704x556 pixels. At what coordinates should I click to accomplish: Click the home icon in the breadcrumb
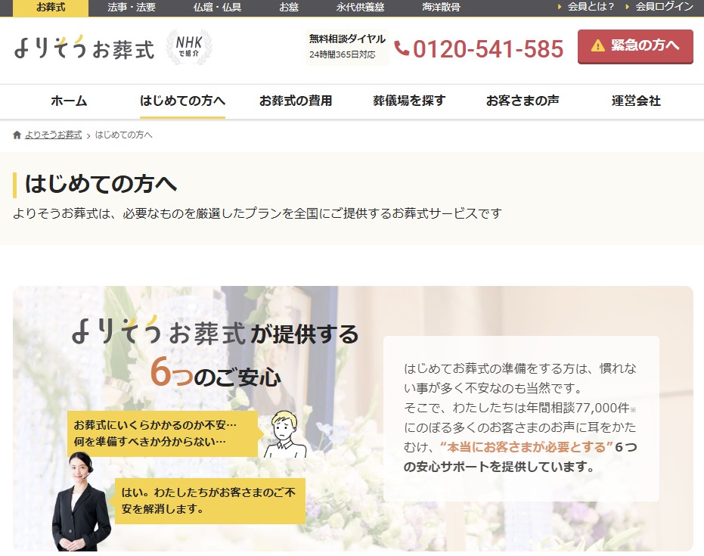click(17, 134)
